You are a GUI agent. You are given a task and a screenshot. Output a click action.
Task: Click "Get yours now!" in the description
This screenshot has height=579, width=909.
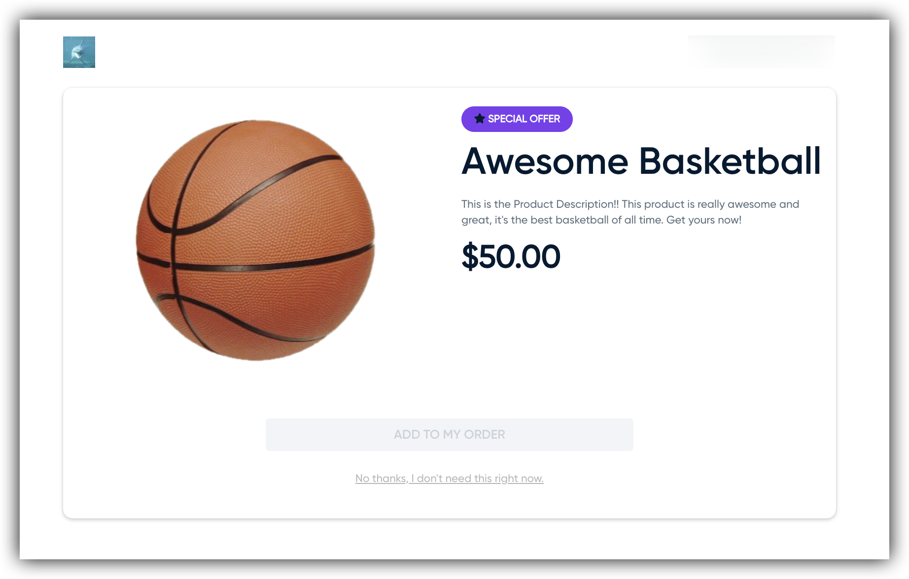704,220
